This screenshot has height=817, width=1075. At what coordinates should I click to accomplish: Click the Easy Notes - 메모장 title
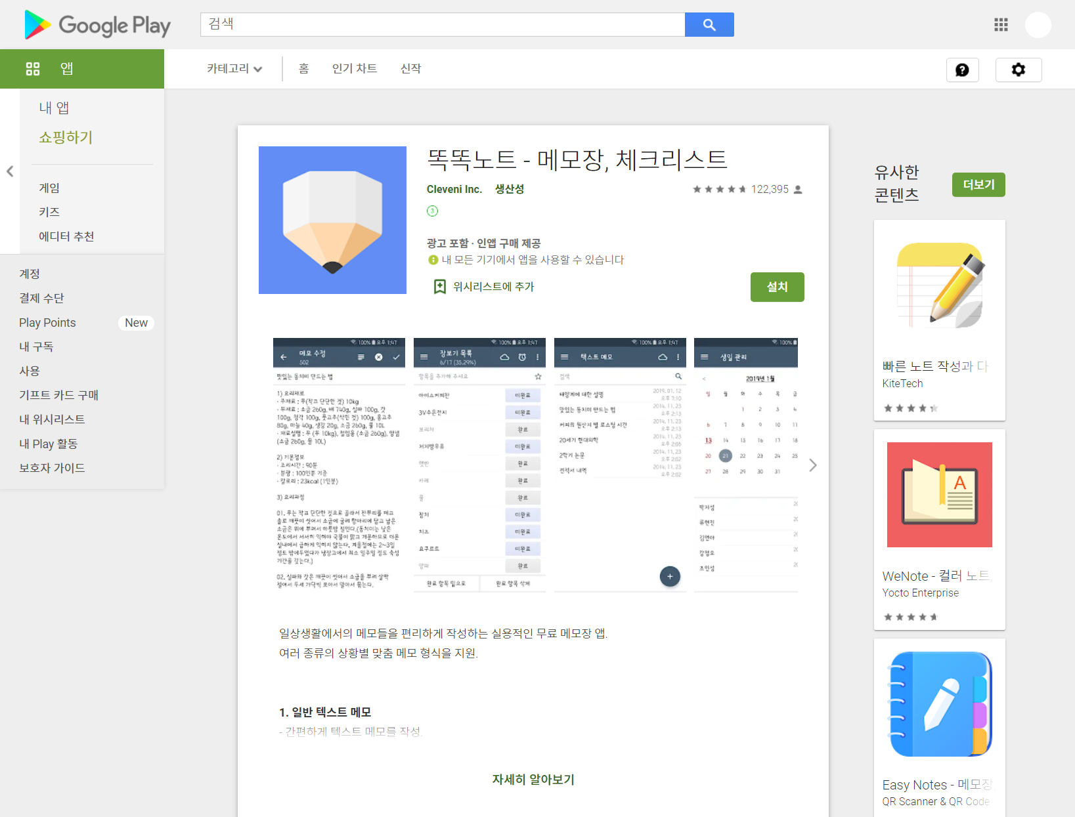point(937,785)
